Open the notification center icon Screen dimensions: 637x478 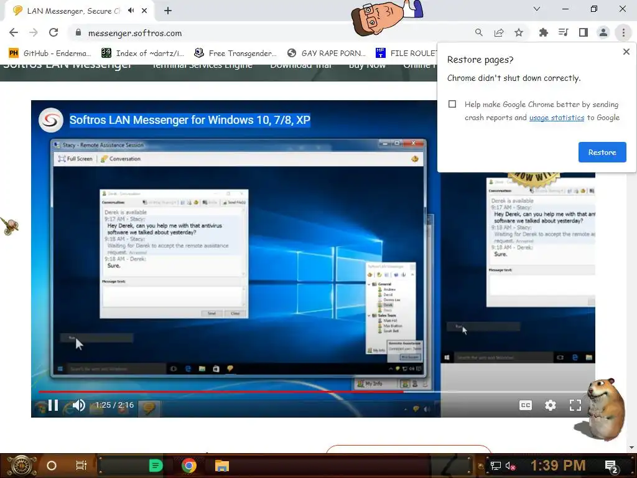611,466
